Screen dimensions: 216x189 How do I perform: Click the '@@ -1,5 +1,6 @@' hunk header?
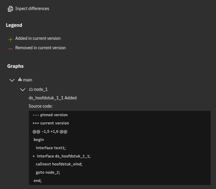pos(50,132)
